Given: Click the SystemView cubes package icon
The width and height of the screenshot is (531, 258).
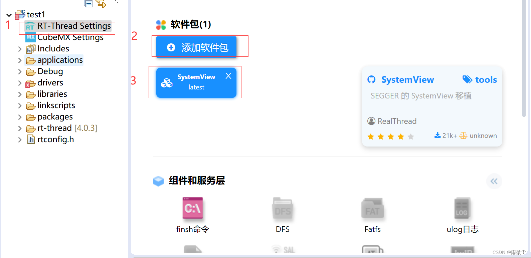Looking at the screenshot, I should point(167,83).
